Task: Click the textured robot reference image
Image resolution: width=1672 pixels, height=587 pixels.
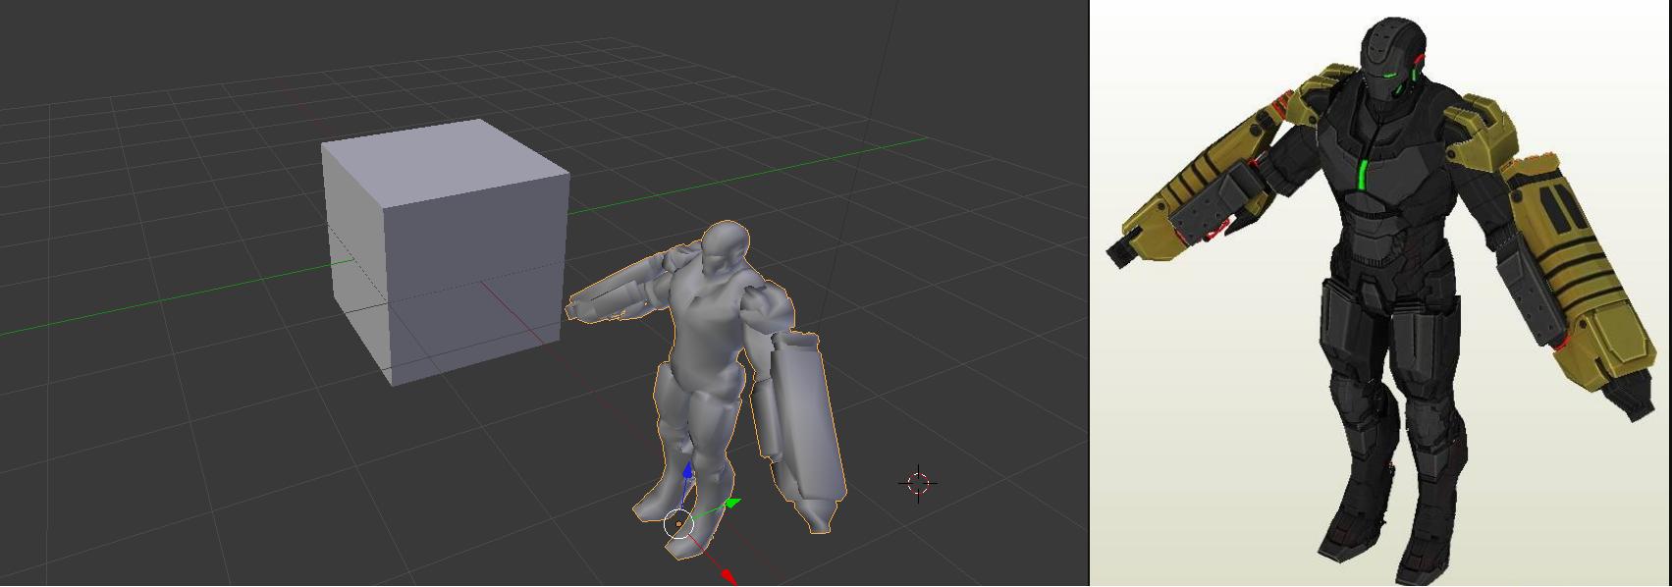Action: pos(1379,294)
